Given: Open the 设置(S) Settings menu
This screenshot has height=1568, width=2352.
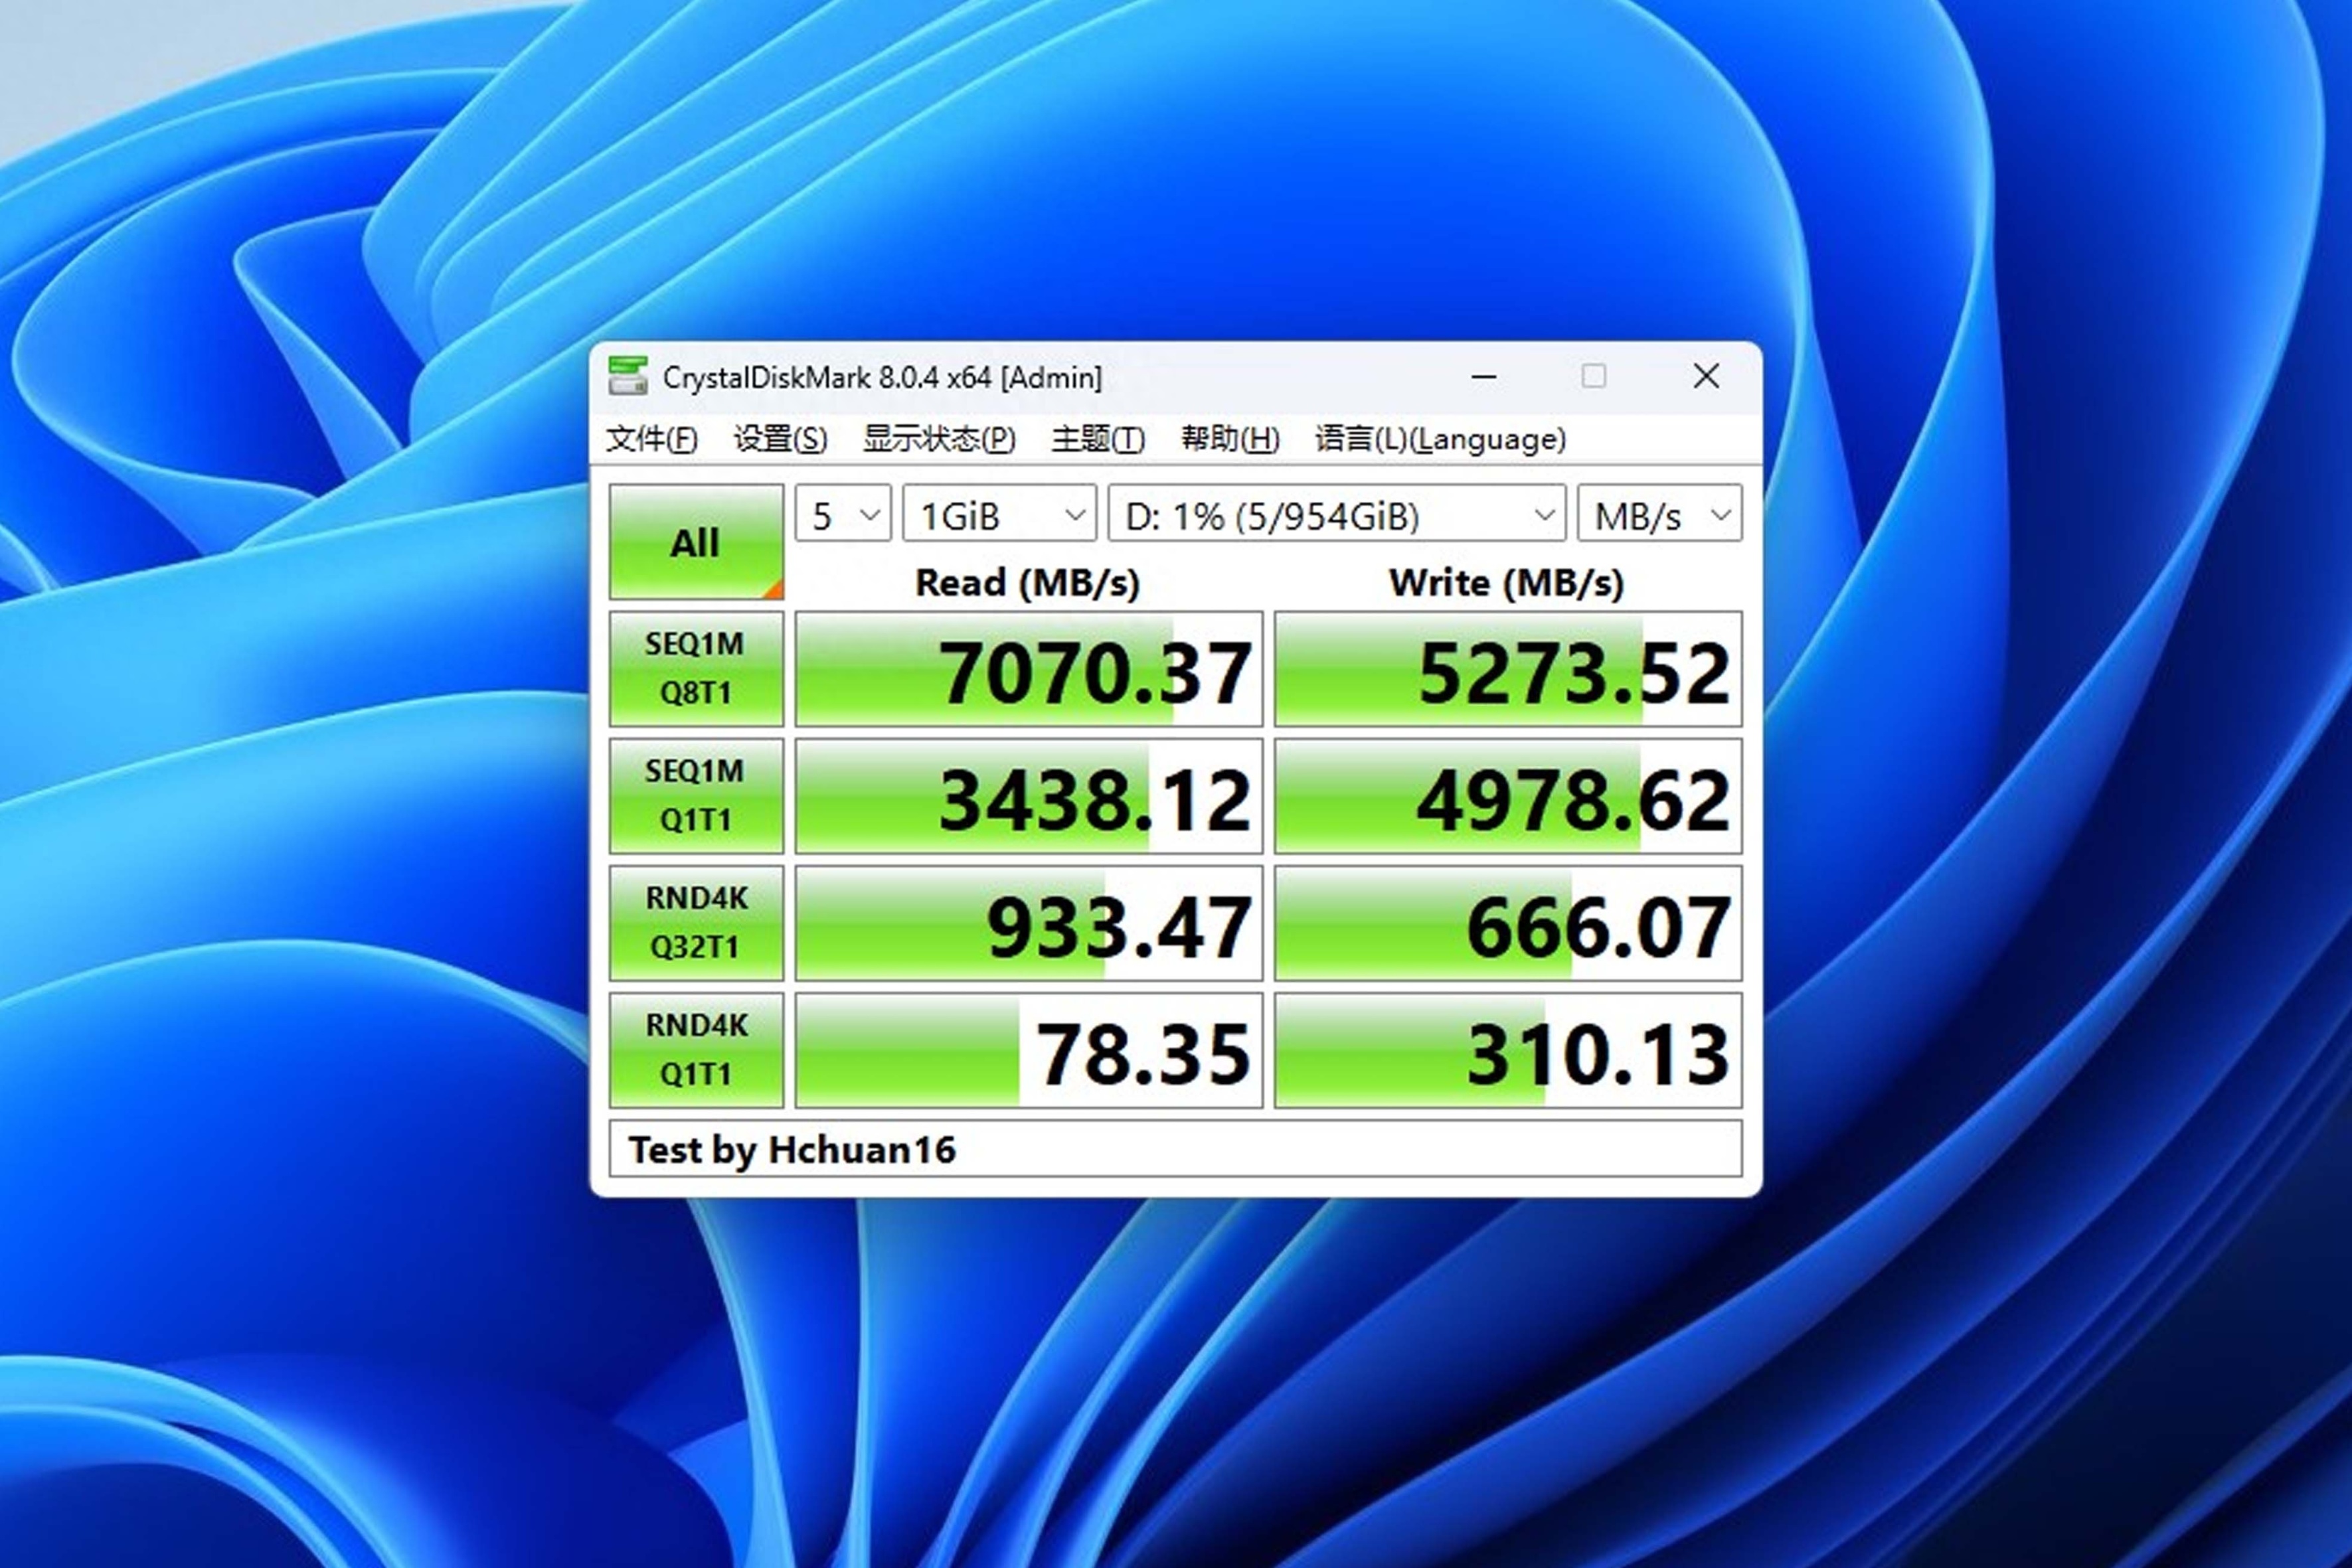Looking at the screenshot, I should tap(780, 439).
